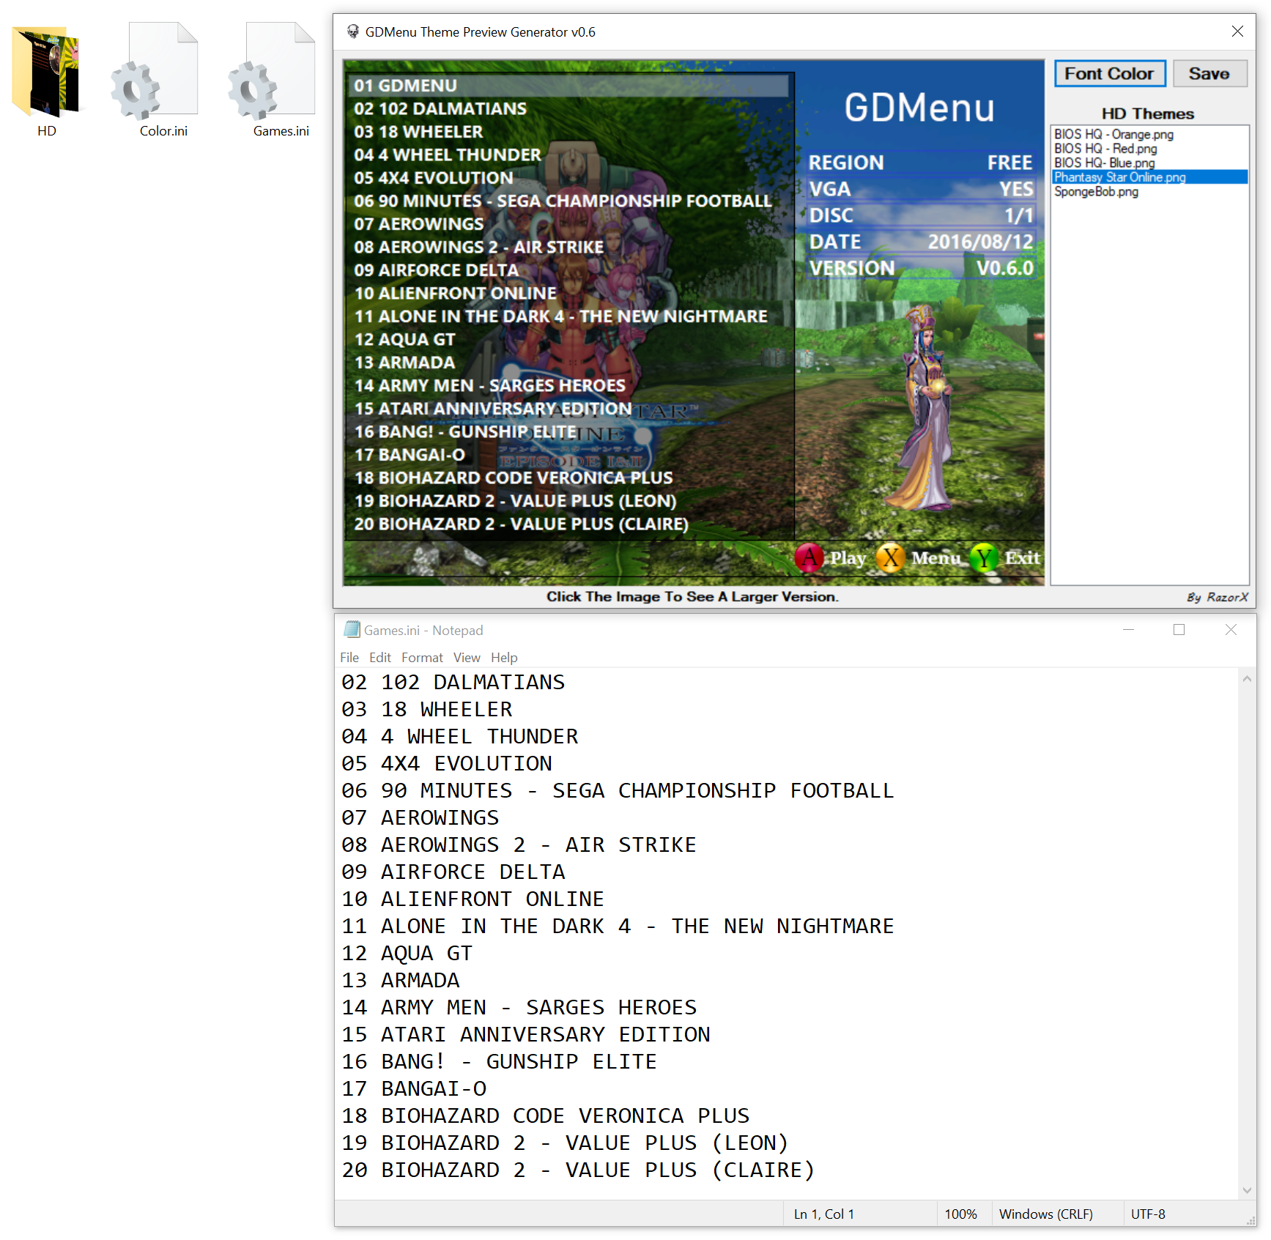Viewport: 1271px width, 1240px height.
Task: Click the line '04 4 WHEEL THUNDER' in Notepad
Action: coord(459,736)
